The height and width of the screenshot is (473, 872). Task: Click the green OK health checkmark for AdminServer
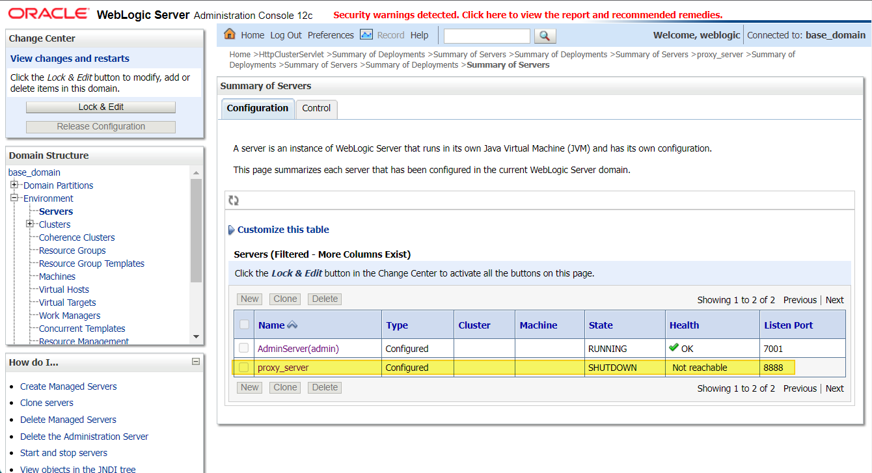point(674,347)
